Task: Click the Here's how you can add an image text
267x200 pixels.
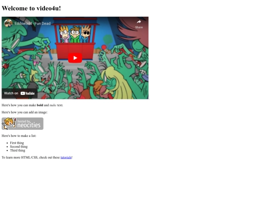Action: point(25,112)
